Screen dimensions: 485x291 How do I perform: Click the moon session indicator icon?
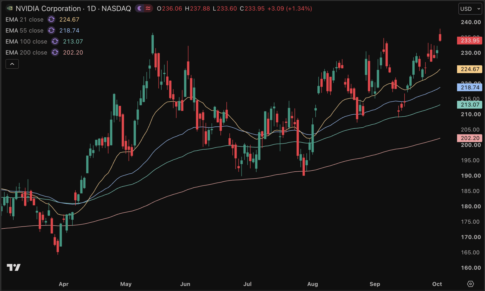click(140, 9)
